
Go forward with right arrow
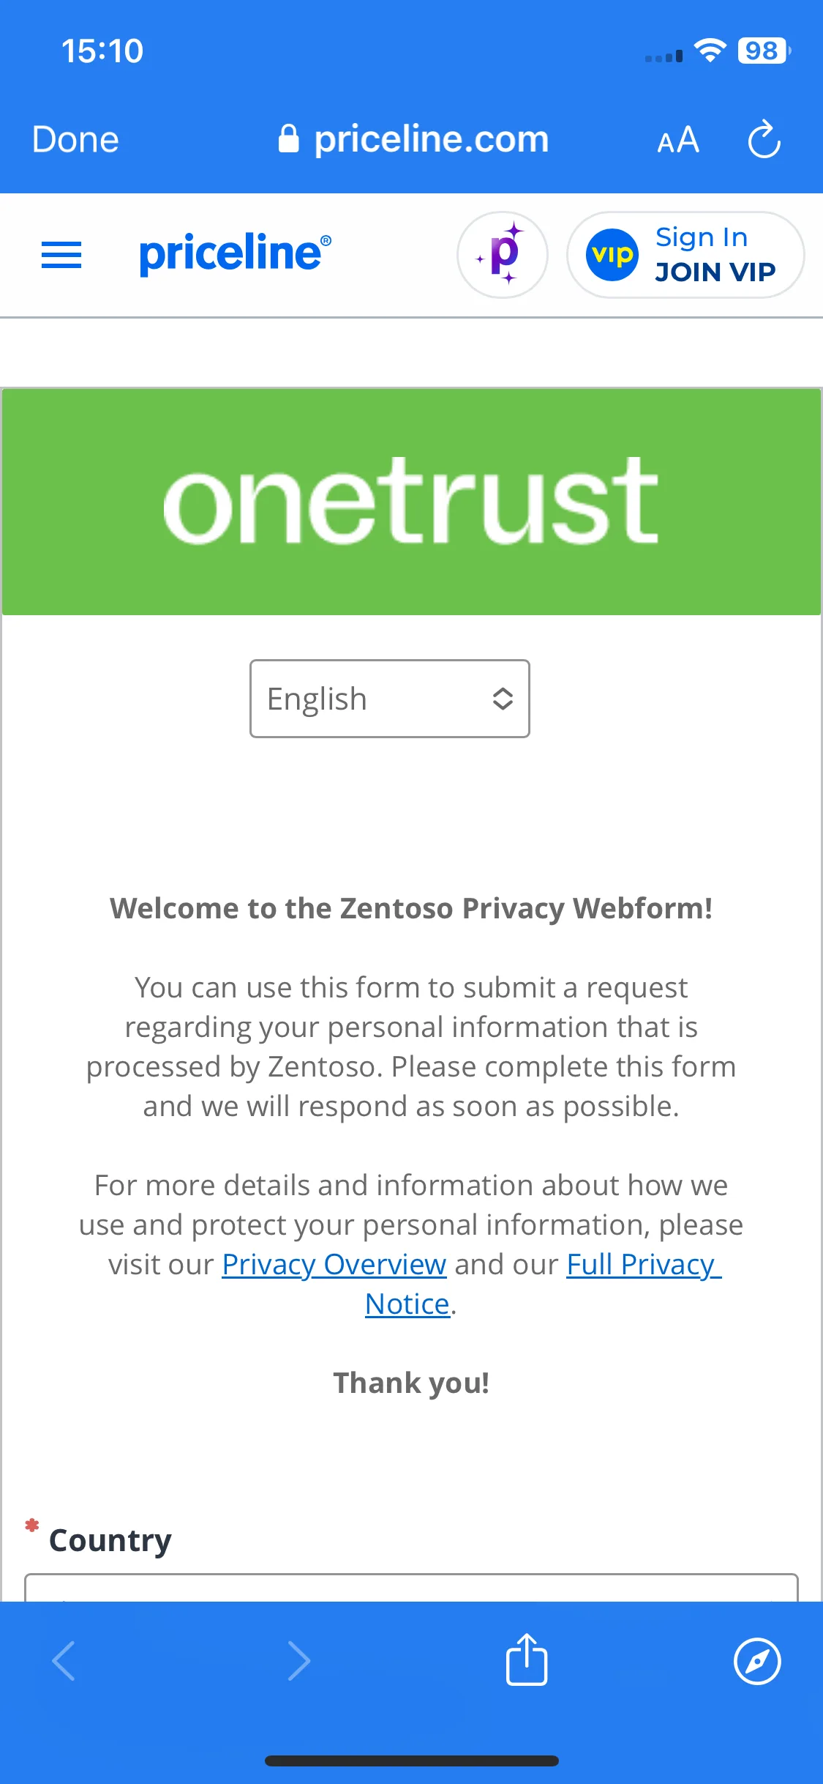point(298,1660)
